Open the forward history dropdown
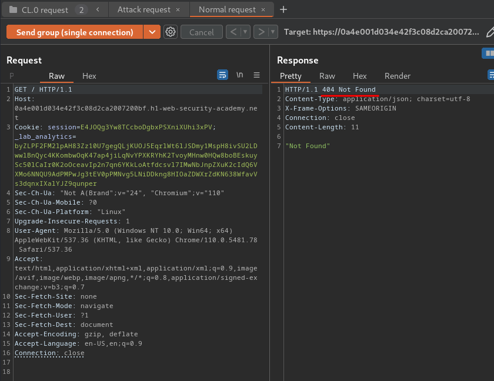 (273, 32)
